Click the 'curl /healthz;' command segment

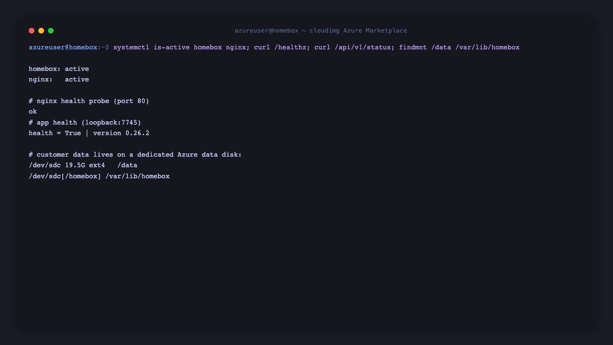pos(282,47)
